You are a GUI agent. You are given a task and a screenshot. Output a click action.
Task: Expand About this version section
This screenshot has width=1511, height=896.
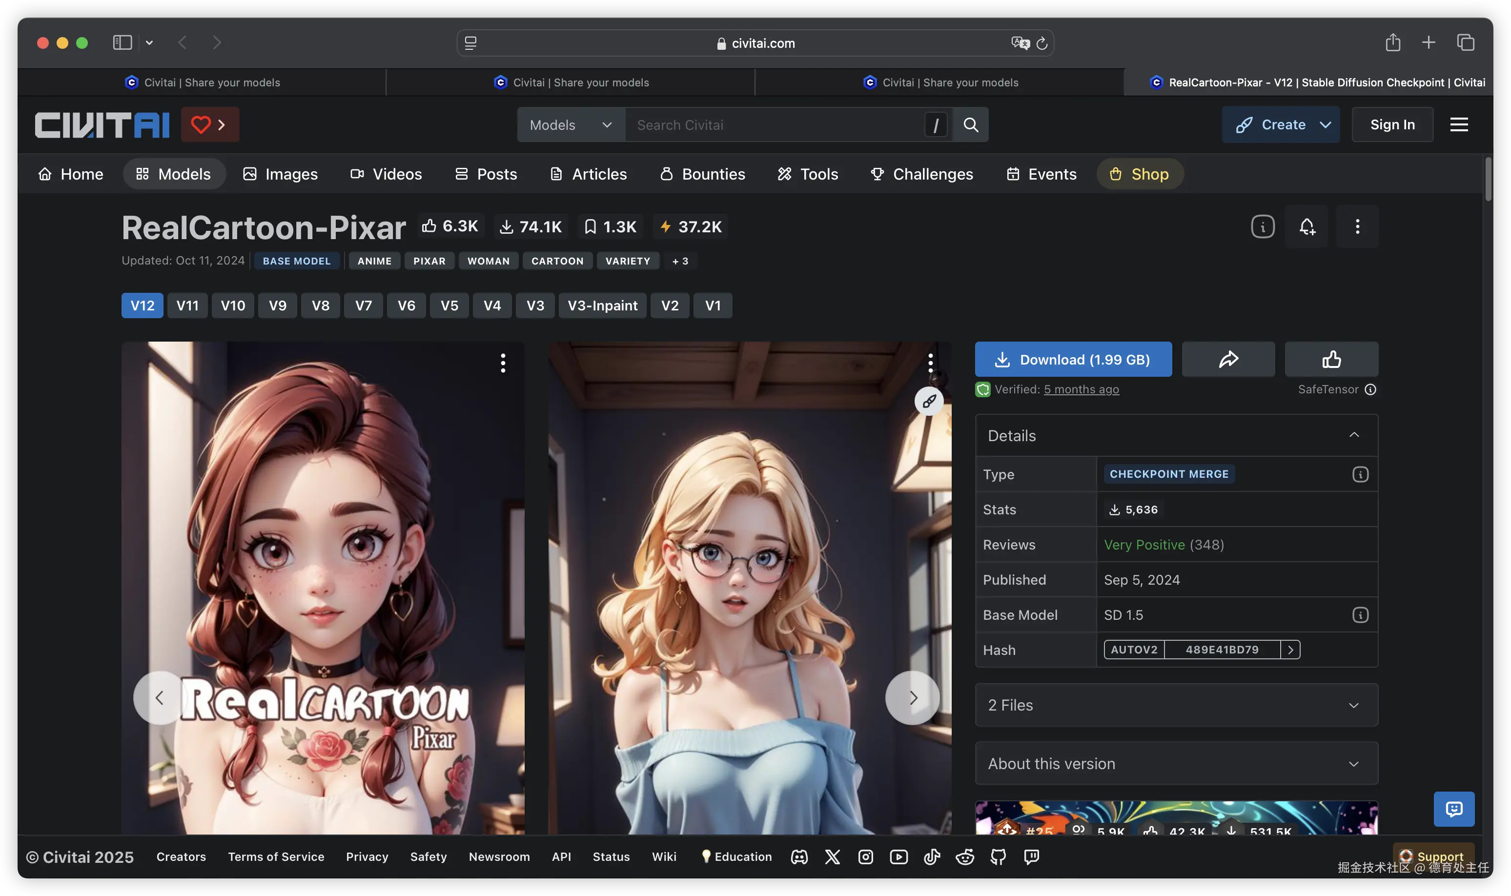(x=1176, y=763)
